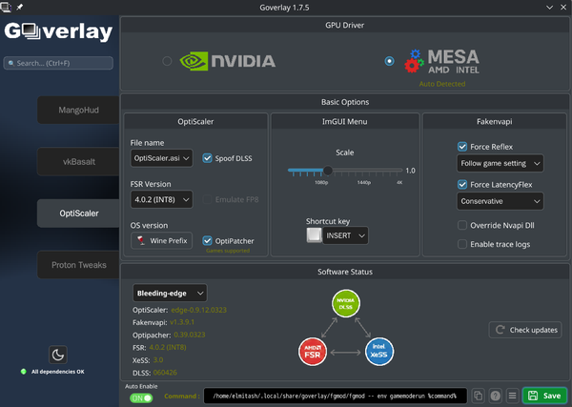The width and height of the screenshot is (572, 407).
Task: Uncheck the Spoof DLSS checkbox
Action: [208, 157]
